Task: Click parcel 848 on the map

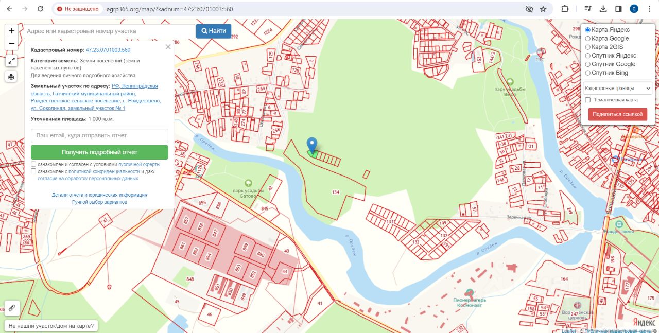Action: coord(190,279)
